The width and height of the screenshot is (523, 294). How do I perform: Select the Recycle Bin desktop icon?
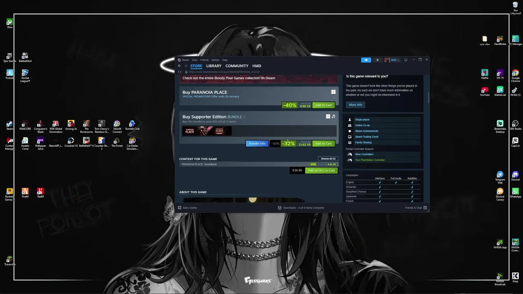pyautogui.click(x=515, y=7)
